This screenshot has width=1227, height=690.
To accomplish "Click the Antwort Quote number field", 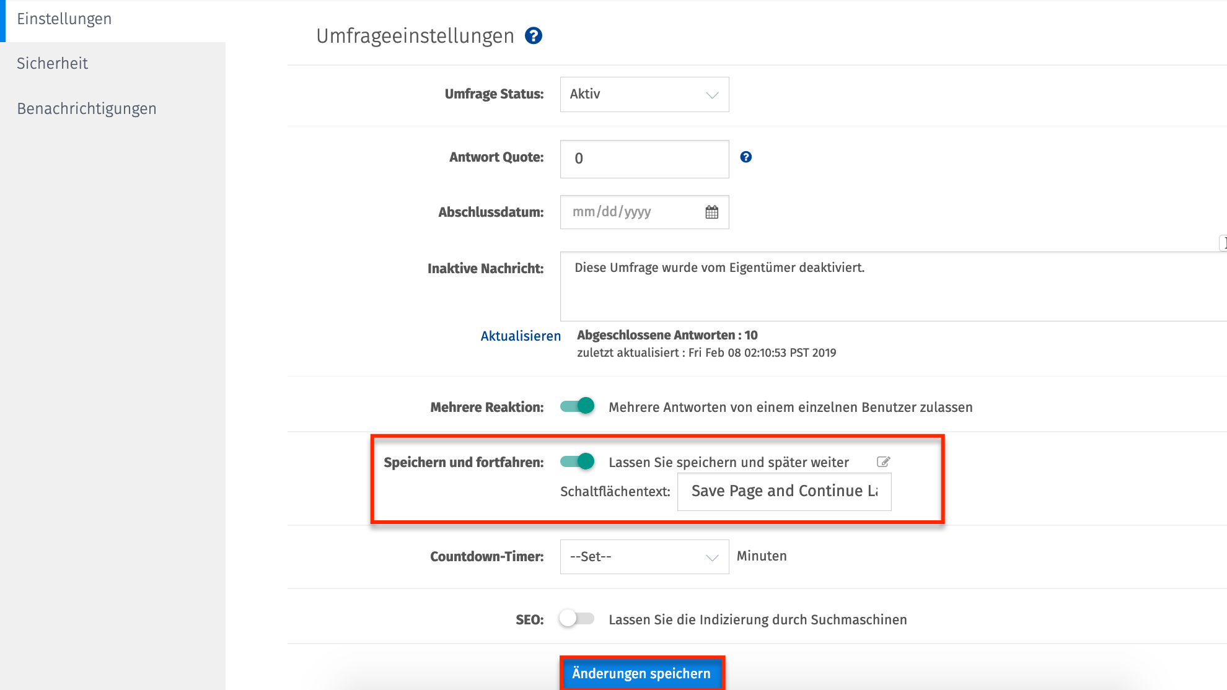I will (644, 159).
